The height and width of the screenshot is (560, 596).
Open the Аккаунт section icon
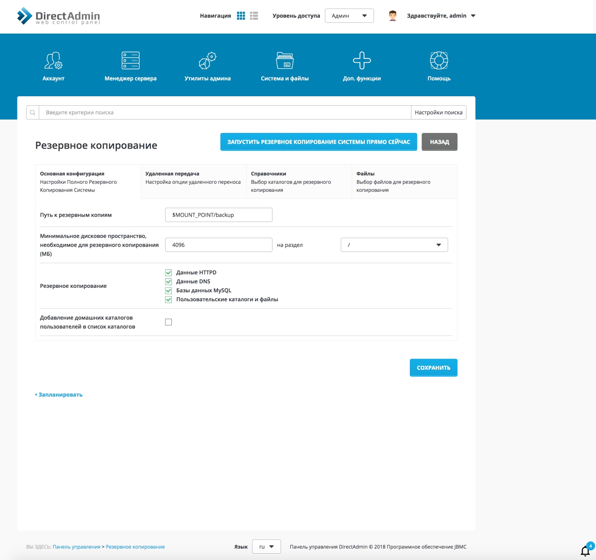click(53, 61)
